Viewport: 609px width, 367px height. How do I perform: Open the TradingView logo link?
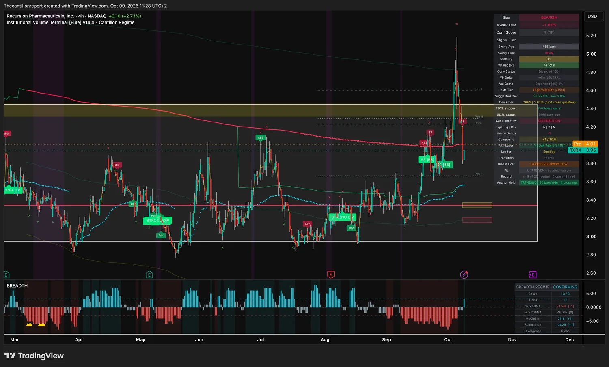34,356
